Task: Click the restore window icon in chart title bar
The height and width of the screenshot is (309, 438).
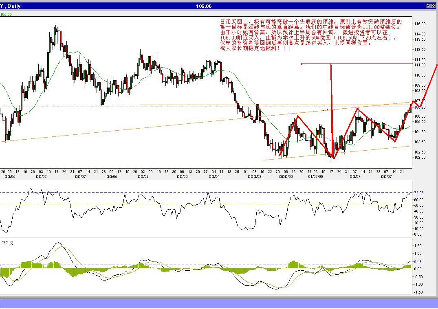Action: 429,6
